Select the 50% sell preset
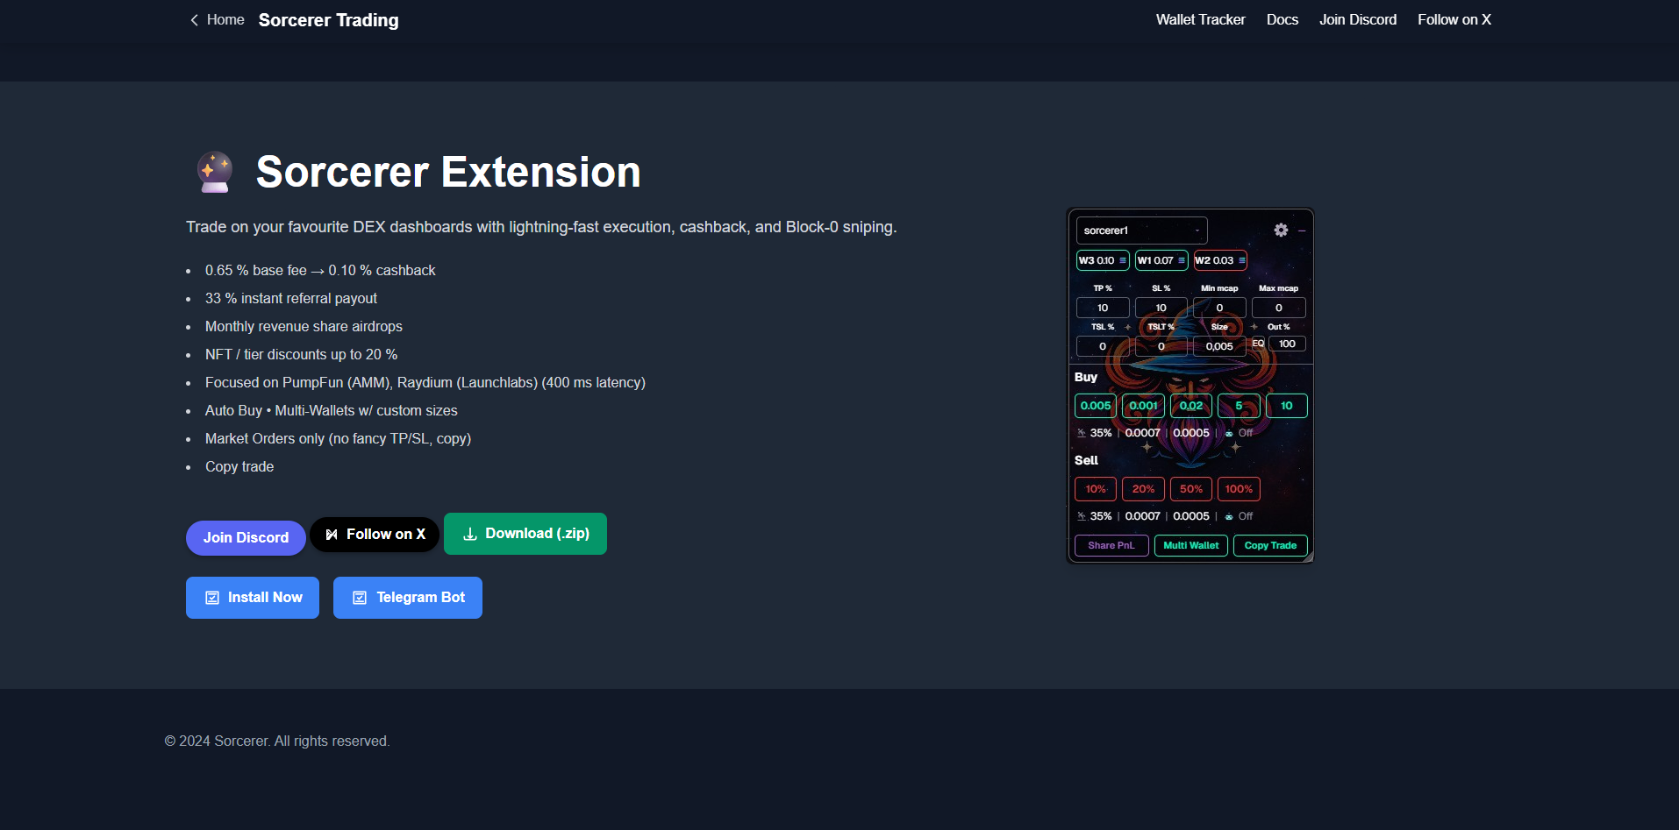1679x830 pixels. 1190,489
